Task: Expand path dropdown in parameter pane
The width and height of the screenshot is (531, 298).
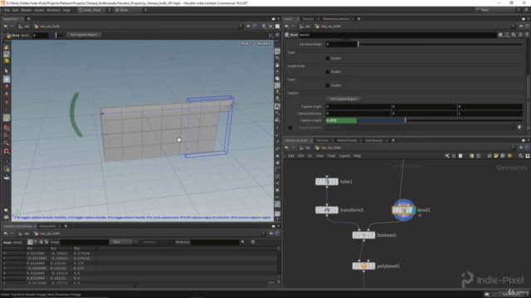Action: [514, 26]
